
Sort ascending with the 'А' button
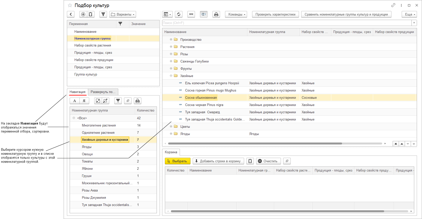[x=74, y=101]
